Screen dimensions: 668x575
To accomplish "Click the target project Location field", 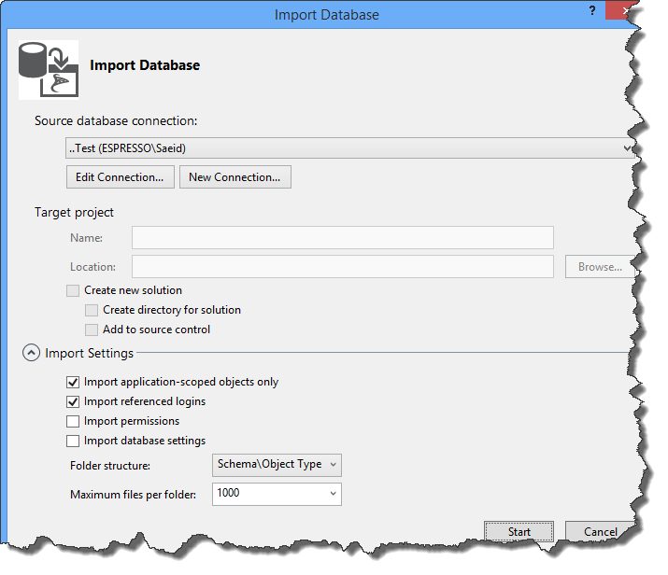I will [x=343, y=266].
